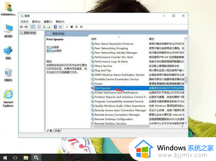Viewport: 216px width, 161px height.
Task: Open the 文件(F) menu
Action: [25, 22]
